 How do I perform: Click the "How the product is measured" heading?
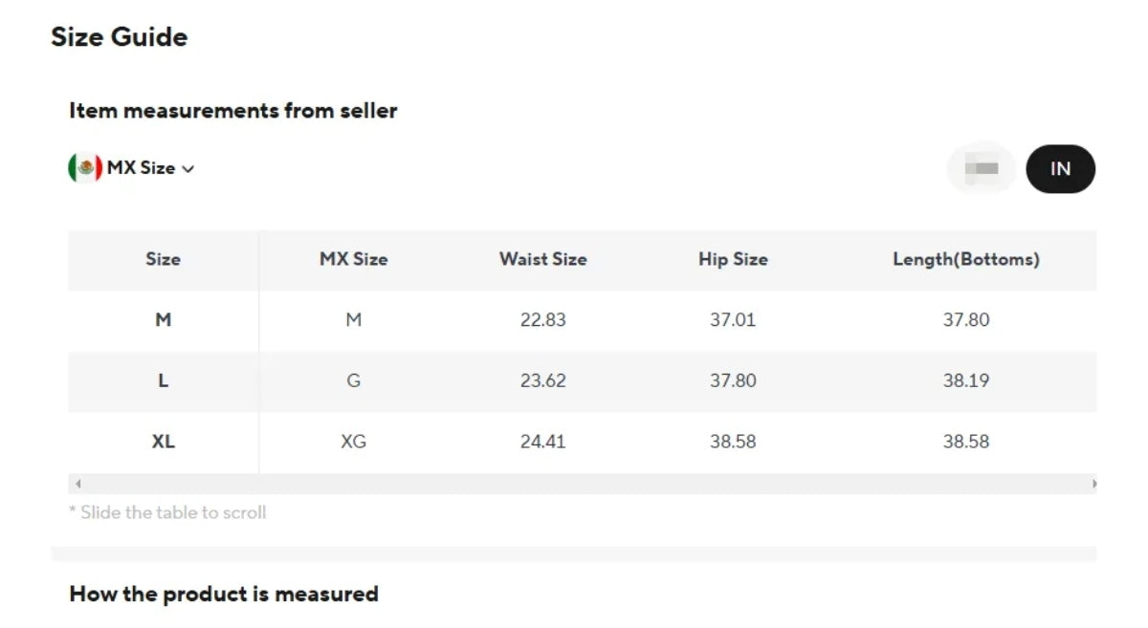click(224, 595)
